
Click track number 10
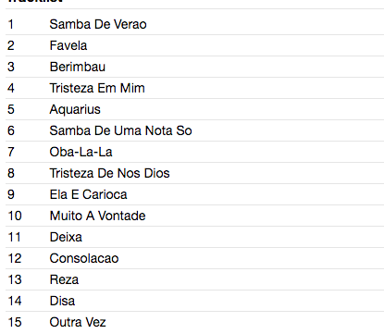pyautogui.click(x=15, y=216)
